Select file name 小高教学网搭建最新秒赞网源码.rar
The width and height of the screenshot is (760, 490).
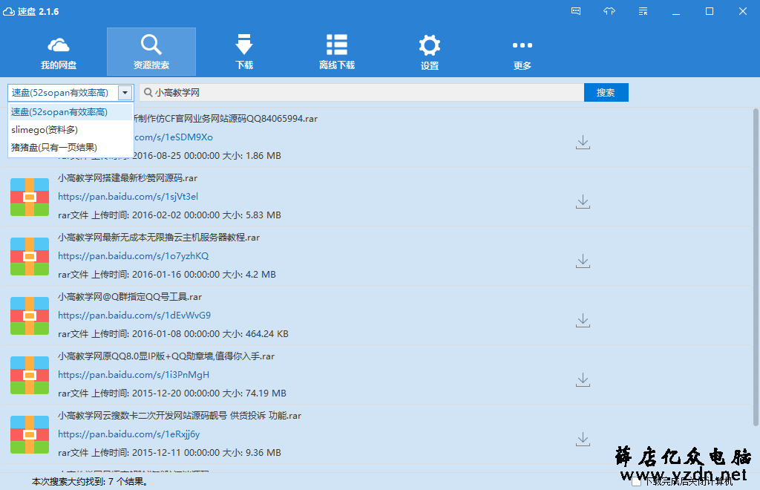(x=128, y=178)
